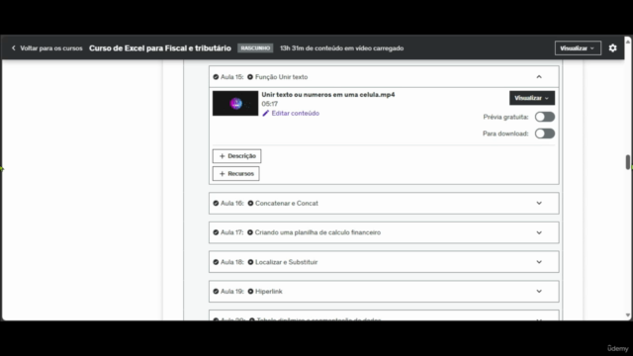
Task: Click the lesson title Localizar e Substituir
Action: [286, 262]
